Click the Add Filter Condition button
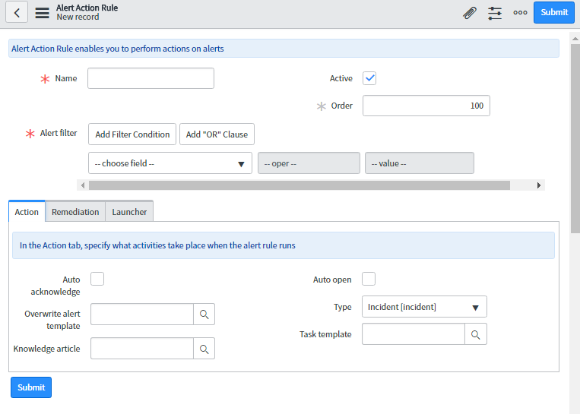Viewport: 580px width, 414px height. coord(132,134)
